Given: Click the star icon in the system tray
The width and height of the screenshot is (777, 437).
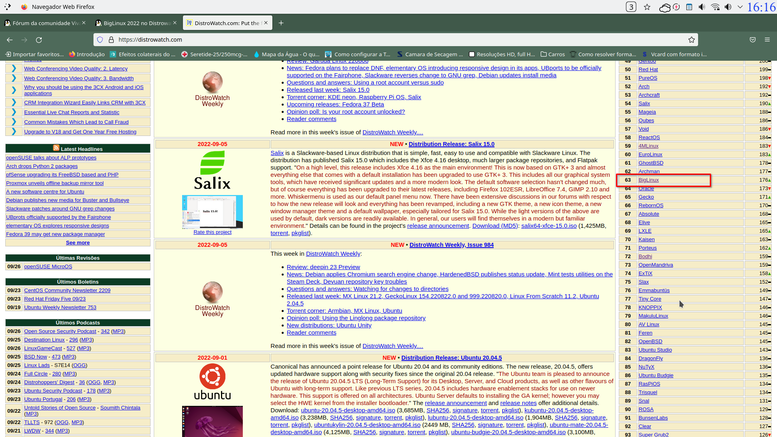Looking at the screenshot, I should point(647,7).
